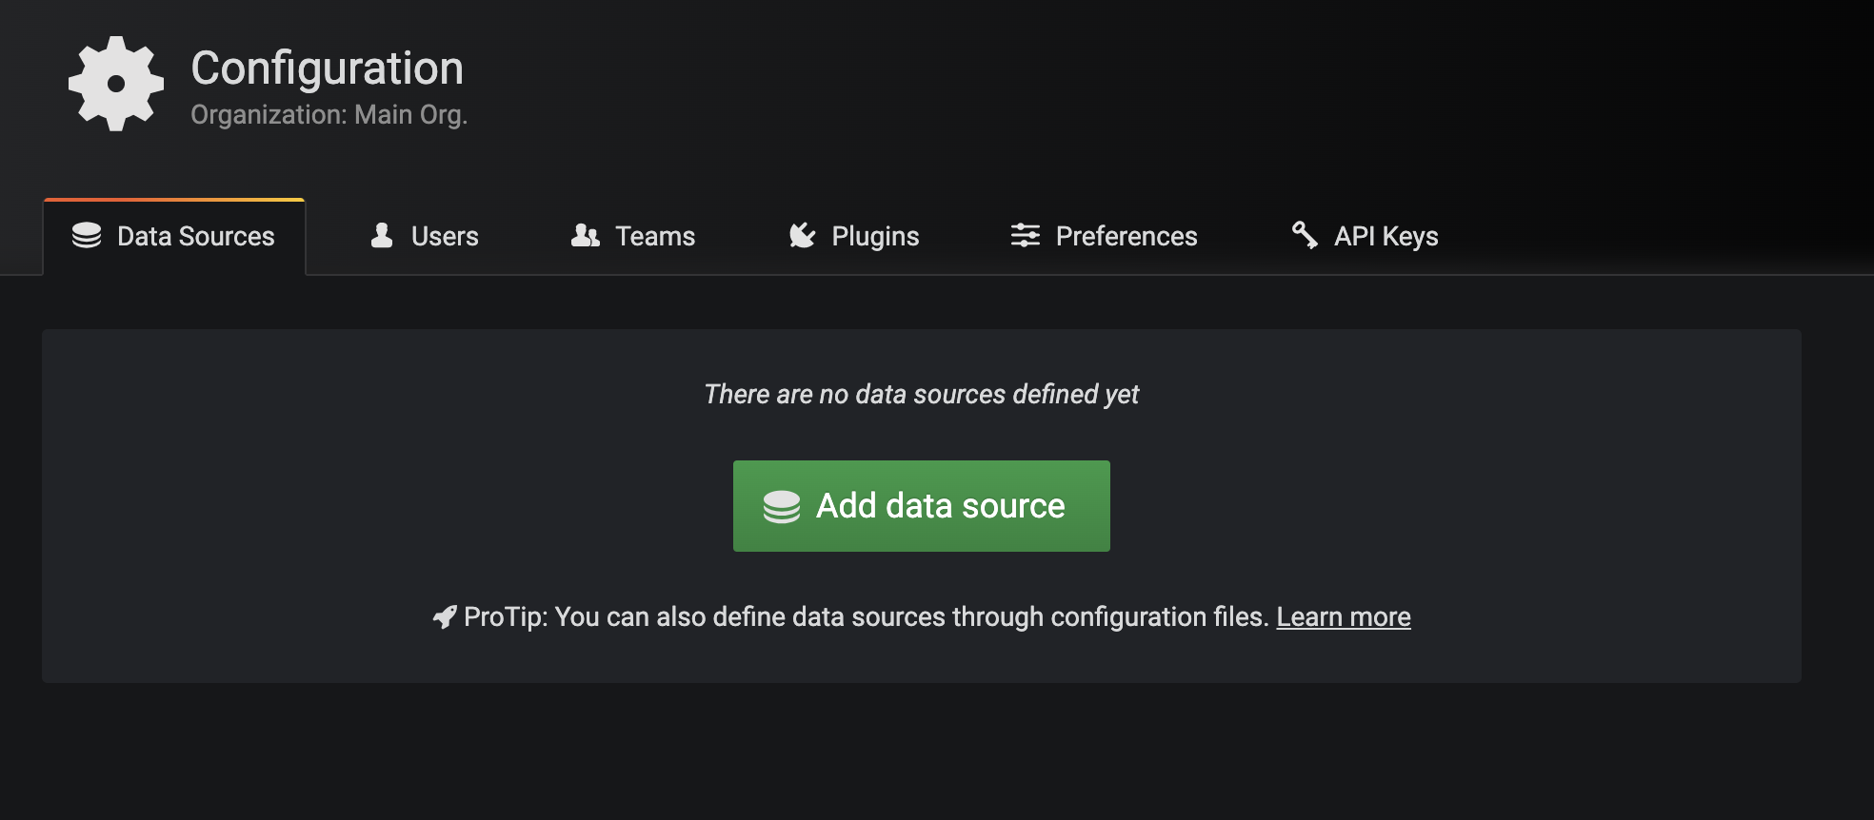This screenshot has height=820, width=1874.
Task: Click the stacked database icon inside green button
Action: pyautogui.click(x=782, y=507)
